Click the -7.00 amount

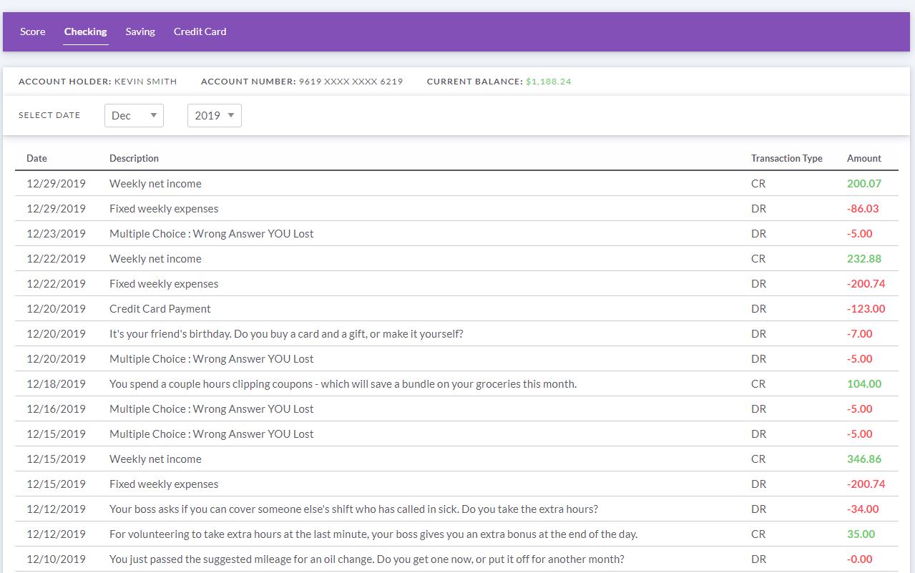(x=860, y=333)
